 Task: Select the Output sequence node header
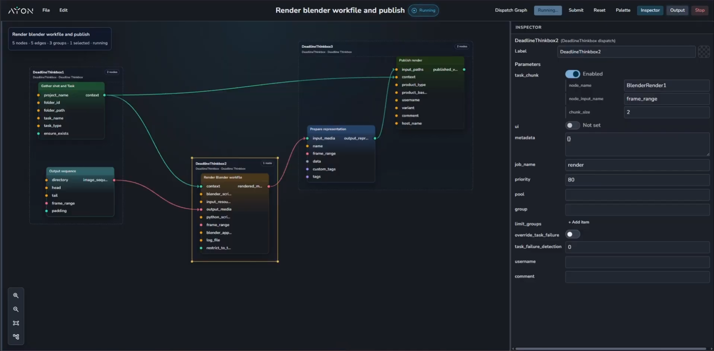80,171
